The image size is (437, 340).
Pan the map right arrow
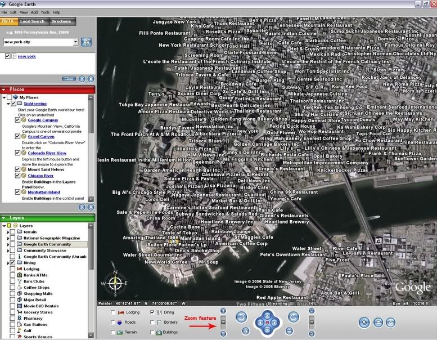[274, 323]
